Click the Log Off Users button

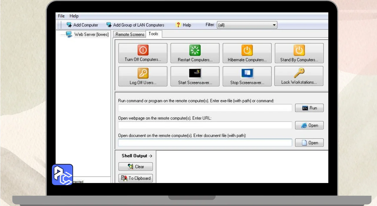coord(143,76)
